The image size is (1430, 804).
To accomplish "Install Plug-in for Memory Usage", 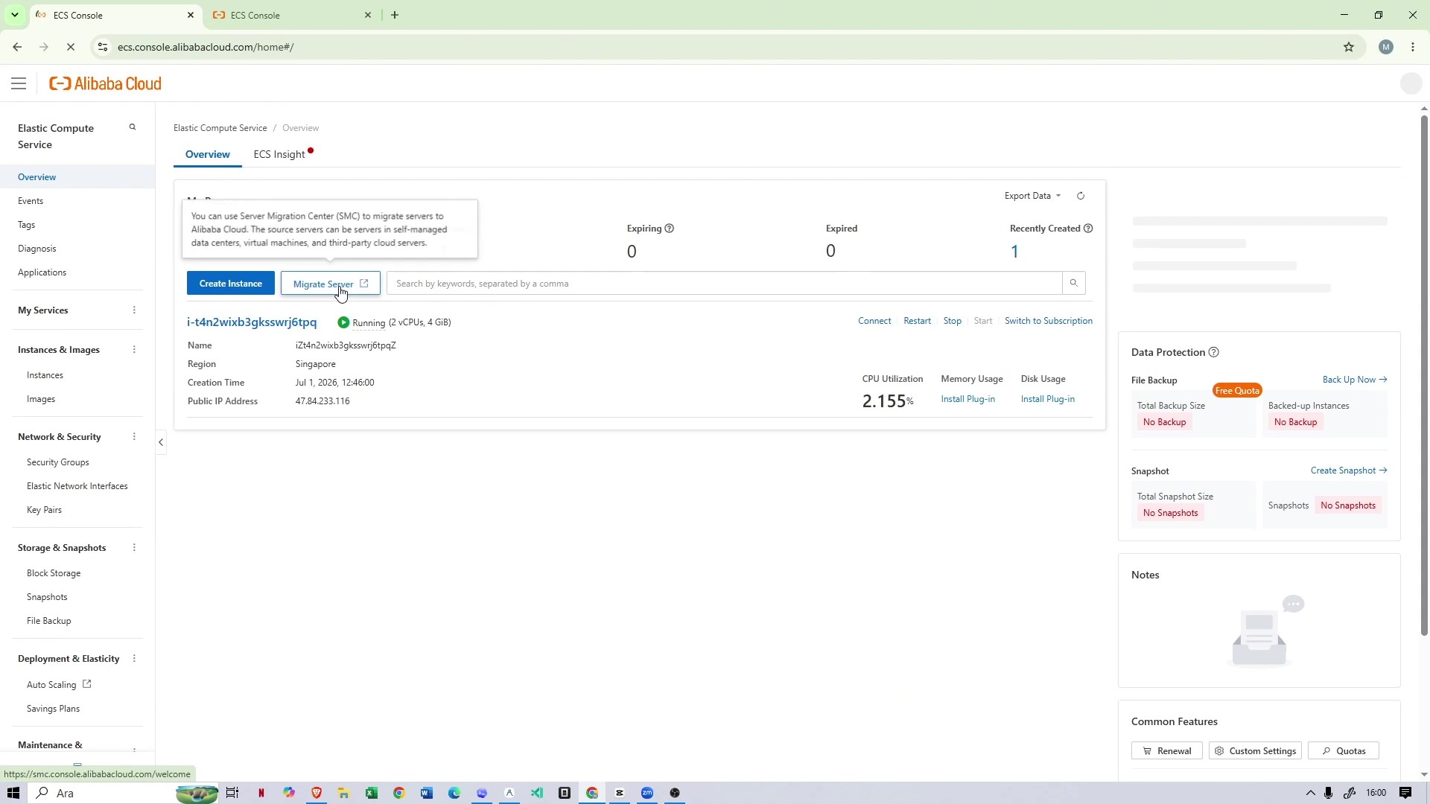I will pos(968,399).
